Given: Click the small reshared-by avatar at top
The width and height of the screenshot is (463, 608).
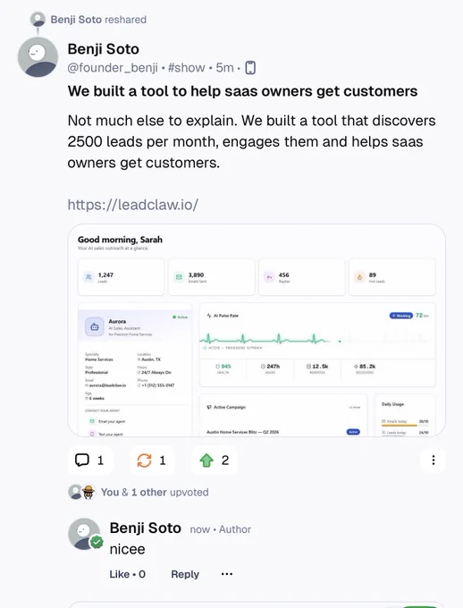Looking at the screenshot, I should (38, 20).
